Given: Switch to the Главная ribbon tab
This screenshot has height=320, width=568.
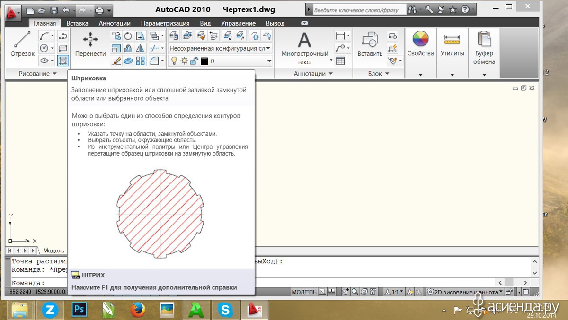Looking at the screenshot, I should (44, 23).
